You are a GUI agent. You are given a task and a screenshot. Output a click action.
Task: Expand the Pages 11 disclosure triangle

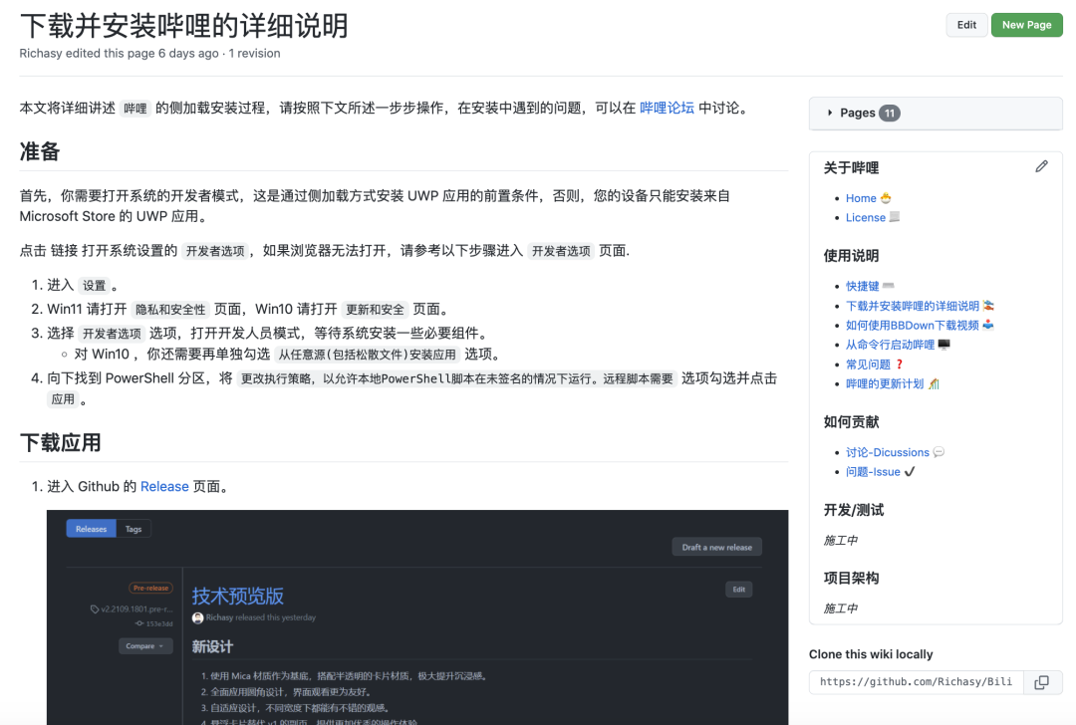830,113
